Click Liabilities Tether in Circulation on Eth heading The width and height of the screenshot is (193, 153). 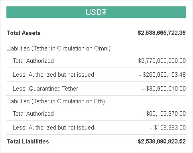(x=55, y=101)
